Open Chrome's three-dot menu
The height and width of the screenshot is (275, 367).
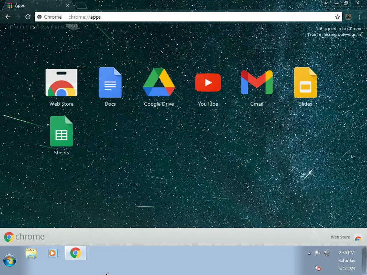point(359,17)
